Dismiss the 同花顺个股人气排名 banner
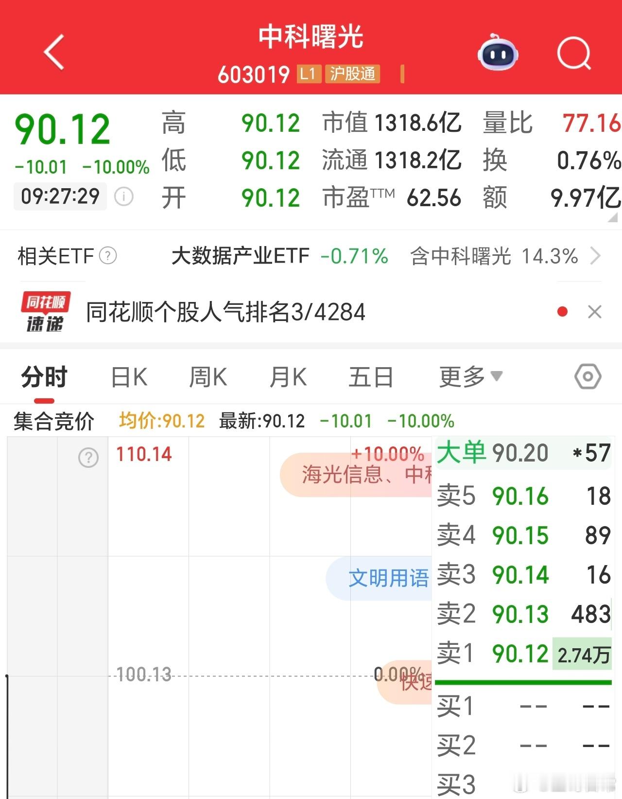The image size is (622, 799). (x=595, y=312)
